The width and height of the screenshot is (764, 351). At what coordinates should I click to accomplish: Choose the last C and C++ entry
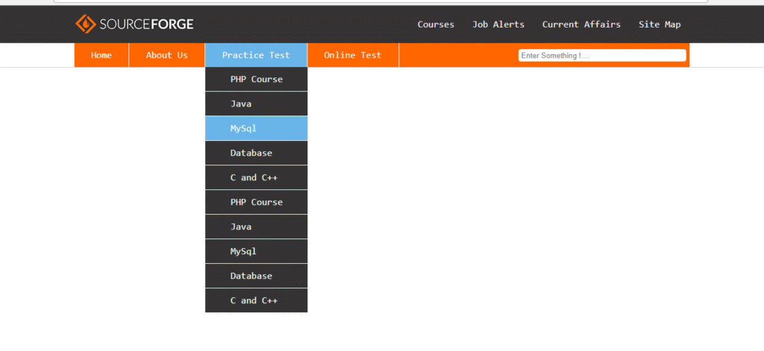coord(256,300)
